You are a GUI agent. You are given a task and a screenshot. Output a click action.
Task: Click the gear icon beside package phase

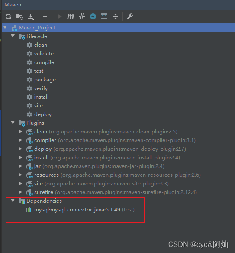click(x=29, y=80)
